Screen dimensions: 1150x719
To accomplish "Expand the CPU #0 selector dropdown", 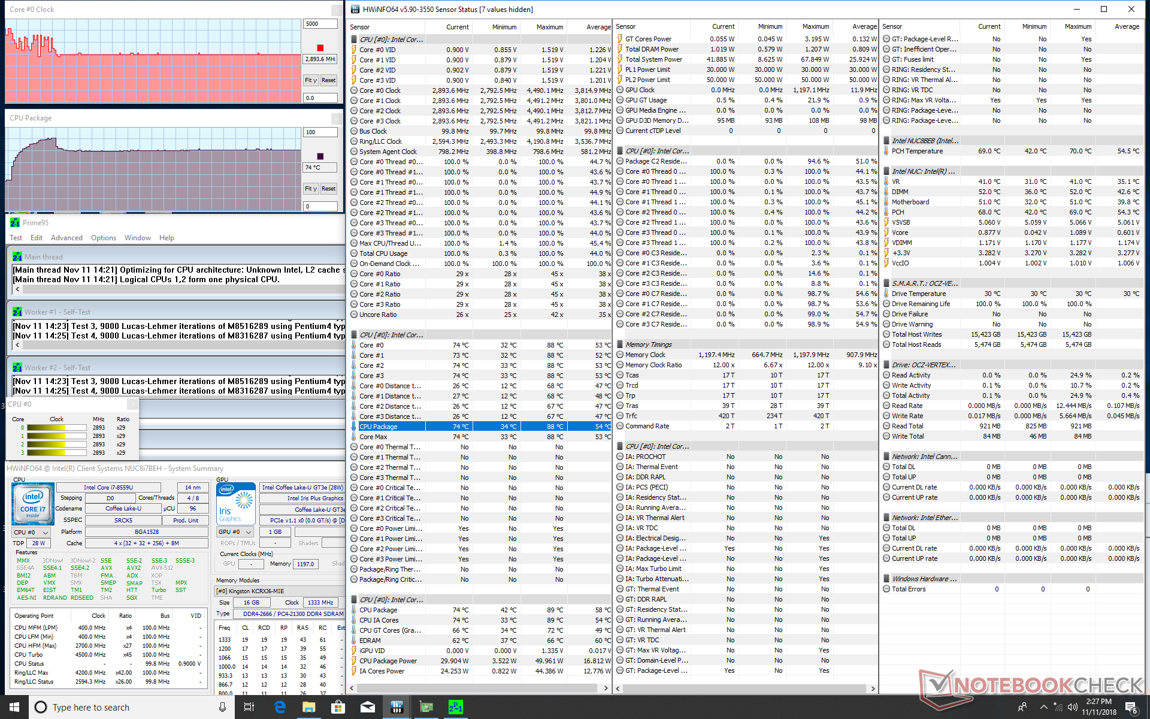I will click(31, 532).
